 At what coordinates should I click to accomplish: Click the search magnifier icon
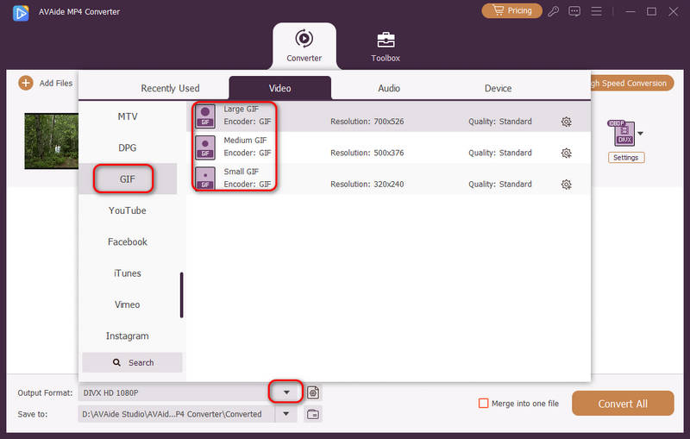pos(116,362)
